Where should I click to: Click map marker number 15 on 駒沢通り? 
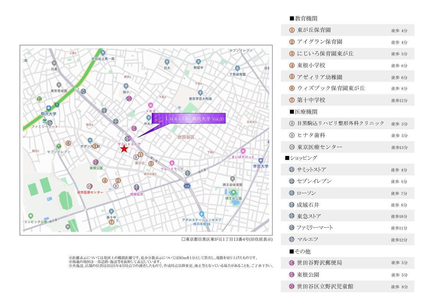click(187, 173)
